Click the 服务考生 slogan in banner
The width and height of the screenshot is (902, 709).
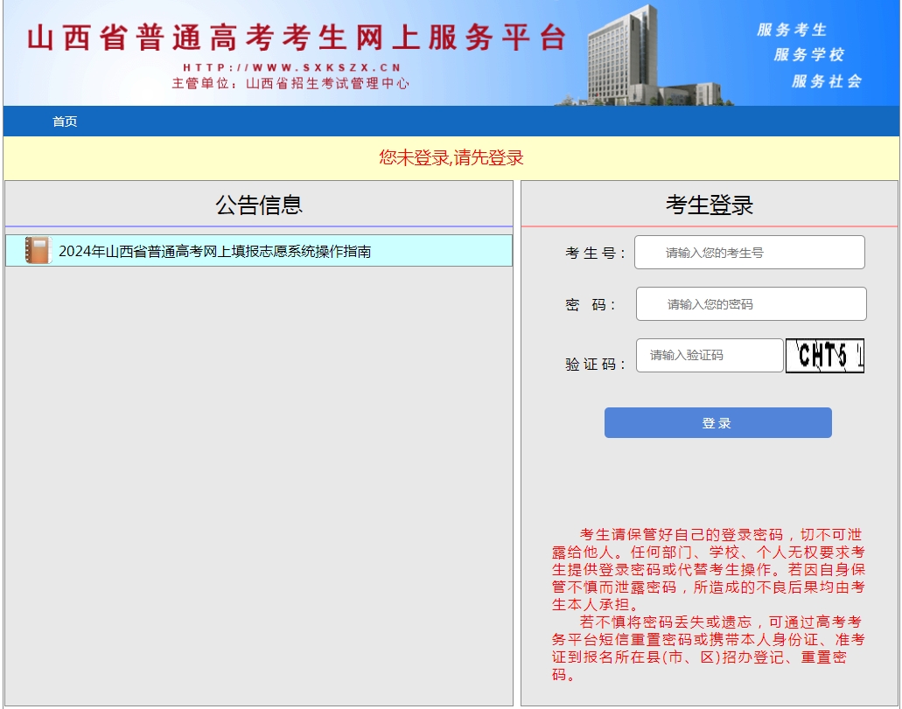click(792, 30)
